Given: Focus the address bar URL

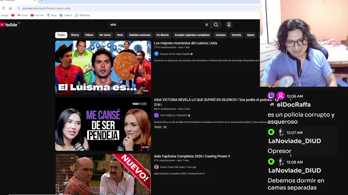Looking at the screenshot, I should coord(46,8).
